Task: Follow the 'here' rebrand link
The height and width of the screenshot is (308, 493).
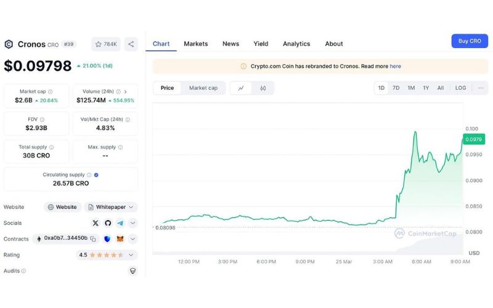Action: [x=395, y=67]
